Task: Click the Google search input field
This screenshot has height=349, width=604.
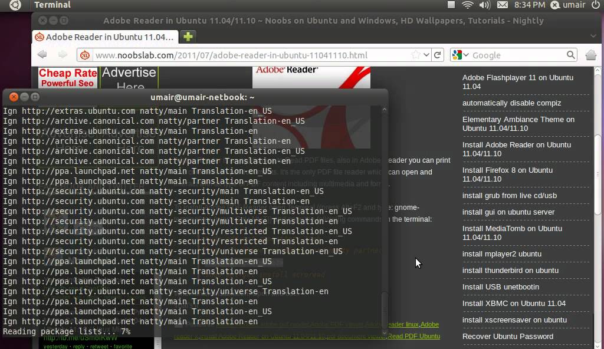Action: (518, 55)
